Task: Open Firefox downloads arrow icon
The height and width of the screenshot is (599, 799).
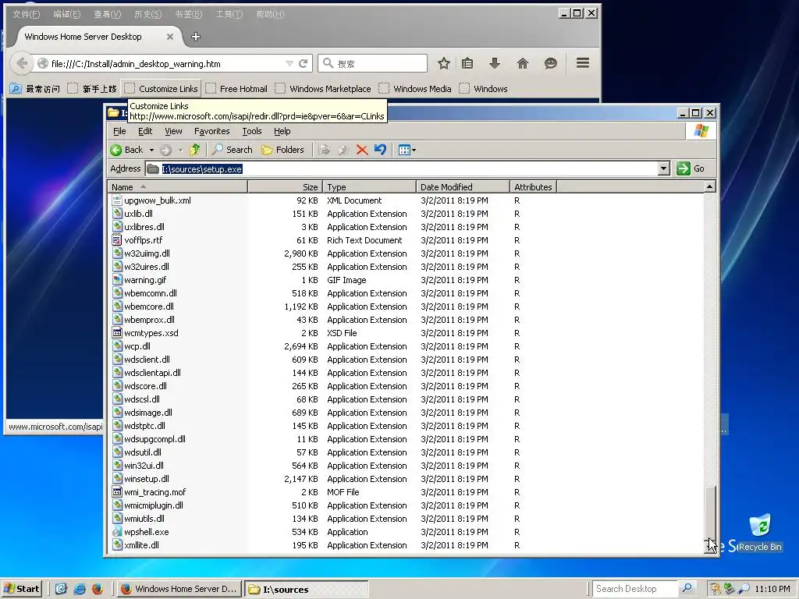Action: pos(494,63)
